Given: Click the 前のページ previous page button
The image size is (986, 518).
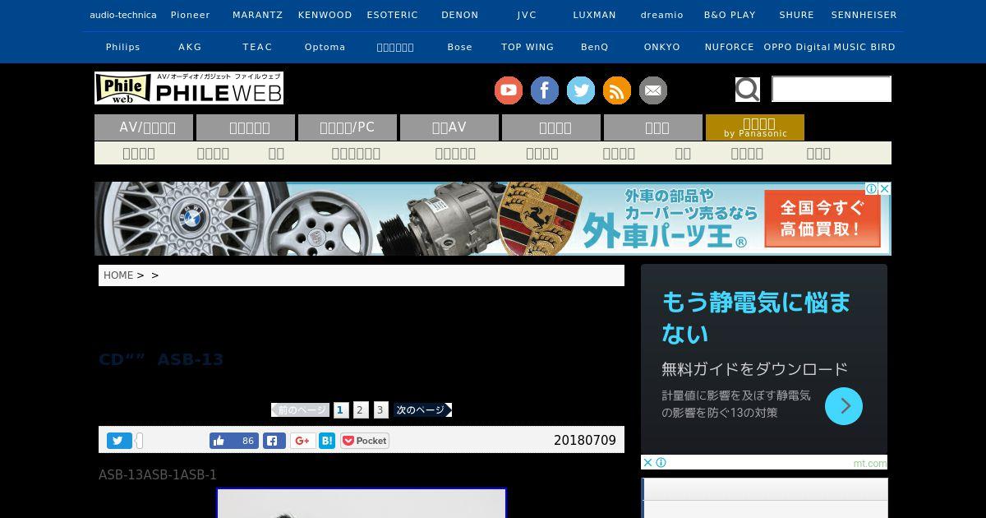Looking at the screenshot, I should (301, 409).
